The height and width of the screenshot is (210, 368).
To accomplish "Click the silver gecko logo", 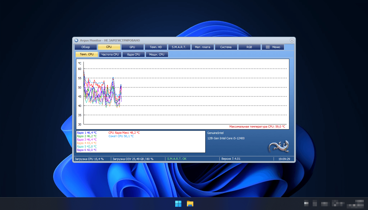I will 279,146.
